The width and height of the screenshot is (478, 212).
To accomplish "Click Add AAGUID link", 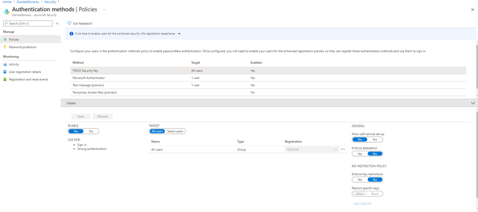I will [363, 204].
